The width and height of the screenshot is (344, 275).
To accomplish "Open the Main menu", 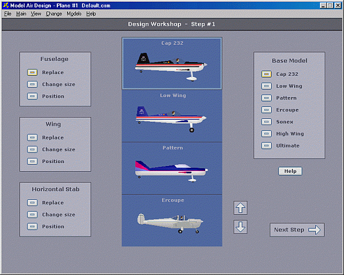I will coord(21,14).
